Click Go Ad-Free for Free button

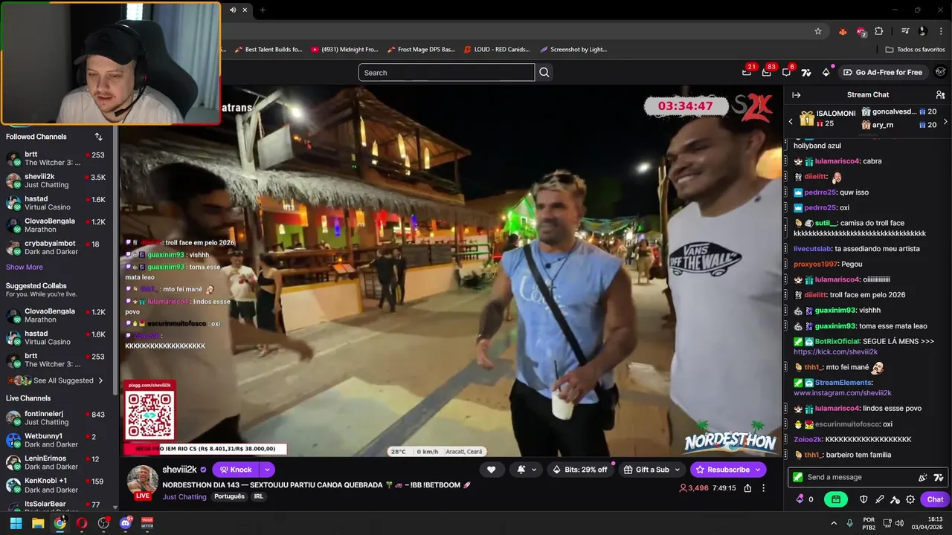[883, 72]
